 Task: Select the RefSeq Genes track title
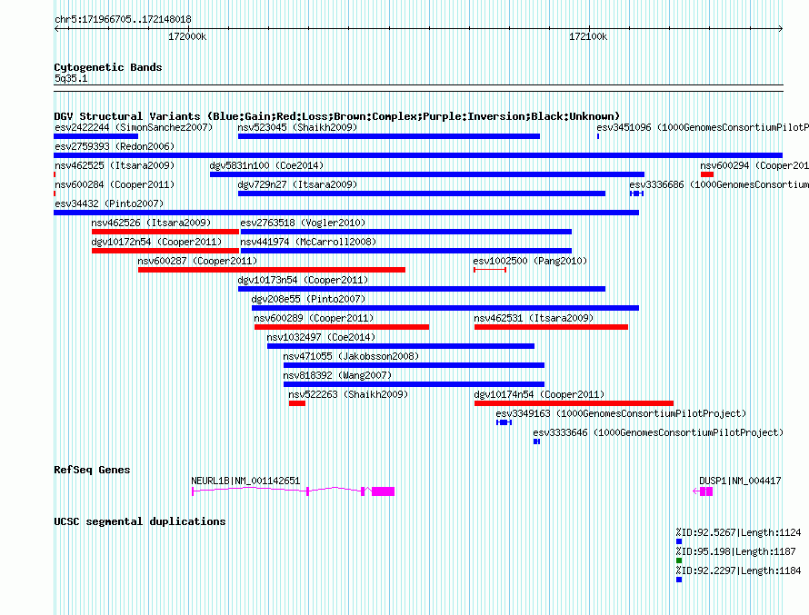click(x=92, y=470)
